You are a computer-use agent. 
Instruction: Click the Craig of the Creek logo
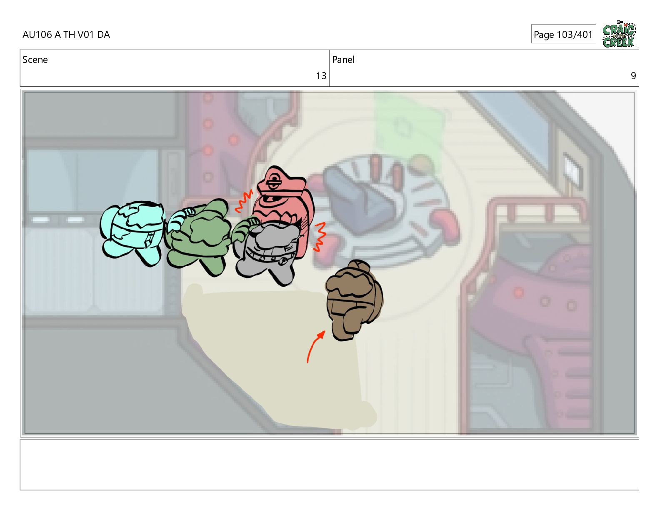619,34
